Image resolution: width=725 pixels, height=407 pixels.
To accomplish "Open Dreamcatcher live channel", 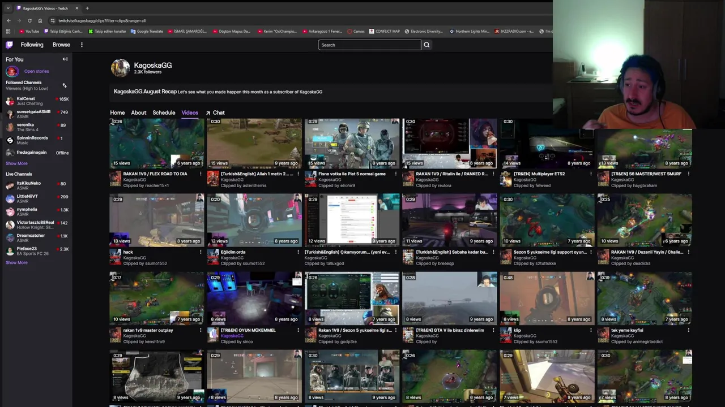I will click(x=37, y=237).
